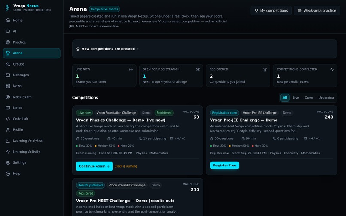Click the Learning Analytics chart icon
Viewport: 346px width, 216px height.
point(8,141)
